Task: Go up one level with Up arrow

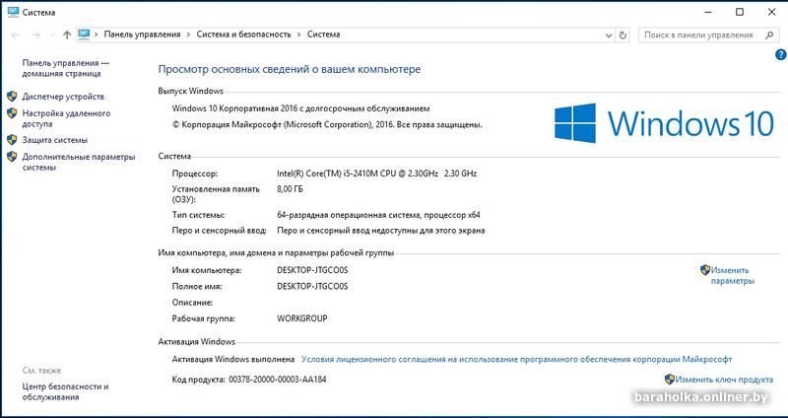Action: pos(67,35)
